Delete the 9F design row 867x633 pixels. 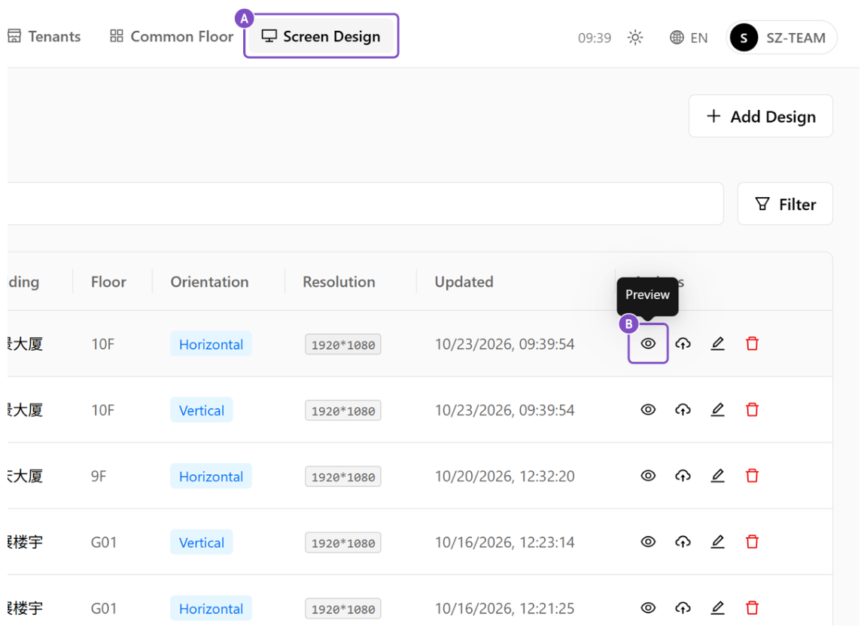coord(752,476)
